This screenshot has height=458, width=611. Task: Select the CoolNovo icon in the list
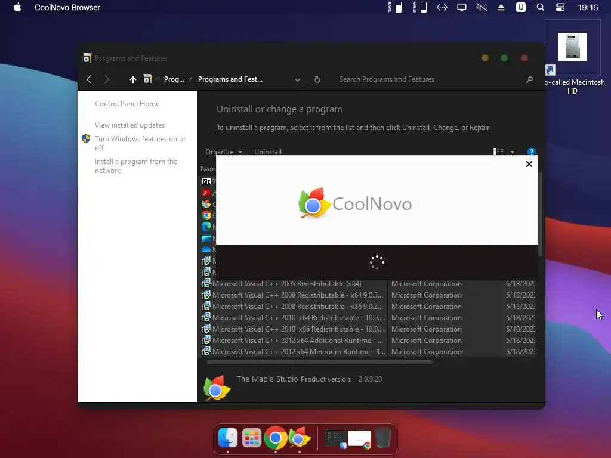(206, 204)
